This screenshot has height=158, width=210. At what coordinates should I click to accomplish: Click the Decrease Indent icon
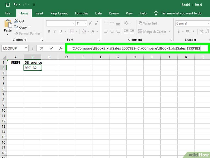[x=126, y=32]
